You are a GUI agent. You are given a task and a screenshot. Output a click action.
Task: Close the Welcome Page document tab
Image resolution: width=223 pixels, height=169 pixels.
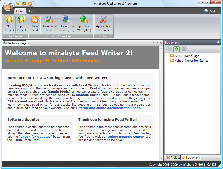coord(160,43)
